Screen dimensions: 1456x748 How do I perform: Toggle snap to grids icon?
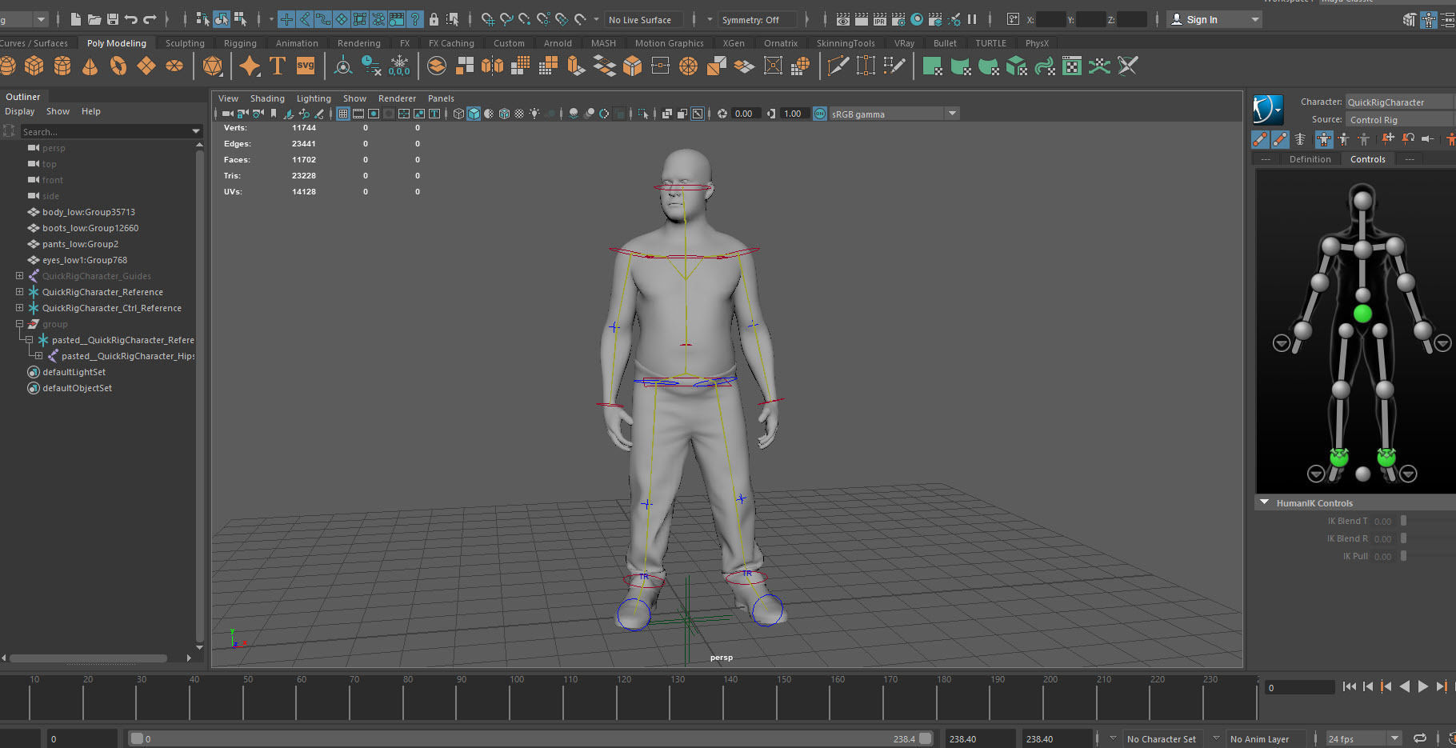click(488, 19)
